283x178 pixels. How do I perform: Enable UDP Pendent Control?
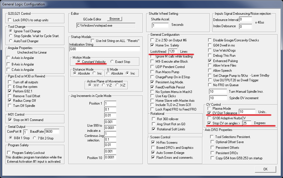point(152,67)
